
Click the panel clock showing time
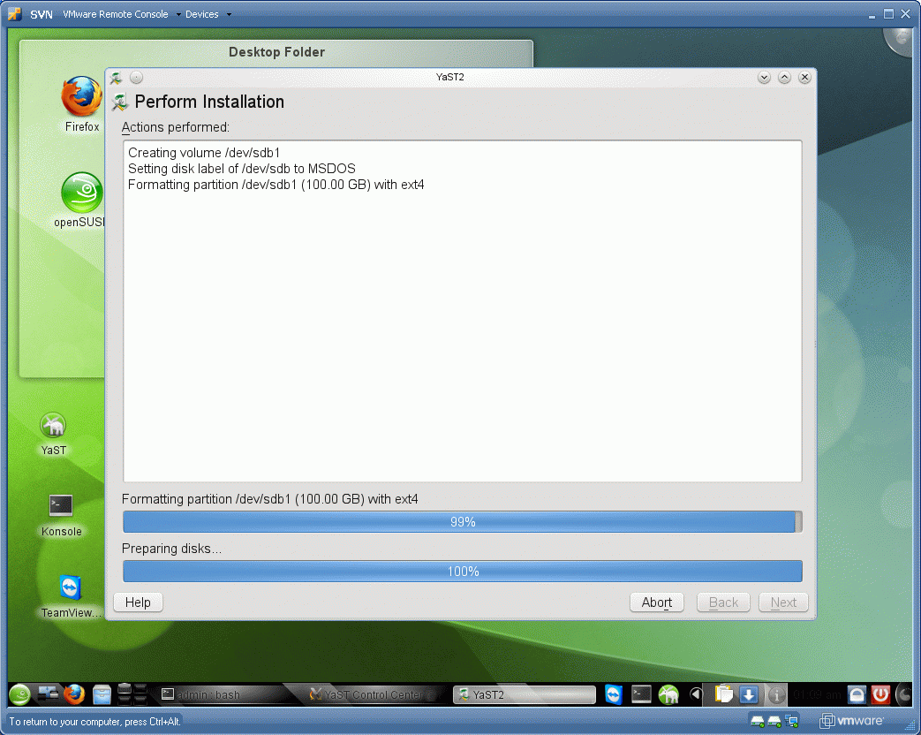[x=817, y=695]
